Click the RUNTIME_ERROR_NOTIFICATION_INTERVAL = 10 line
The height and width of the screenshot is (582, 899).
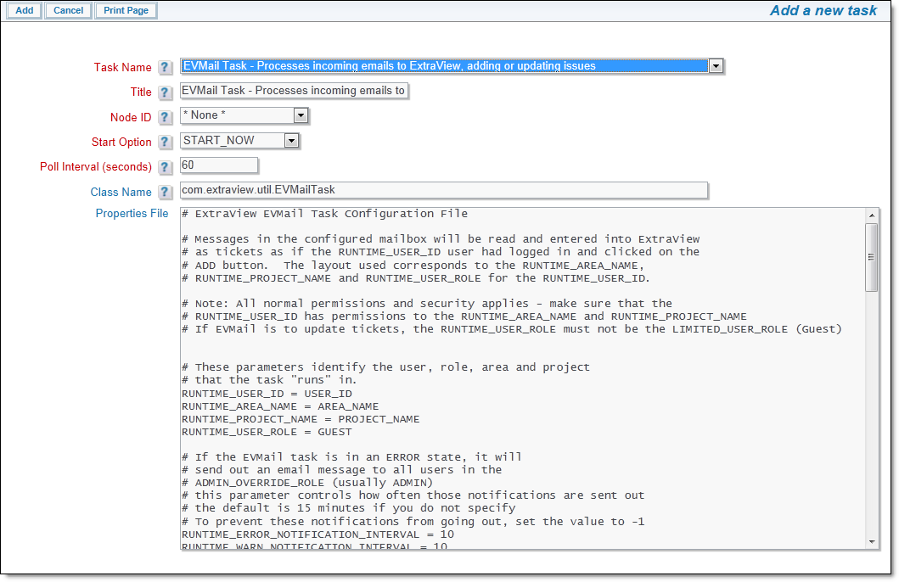tap(318, 534)
